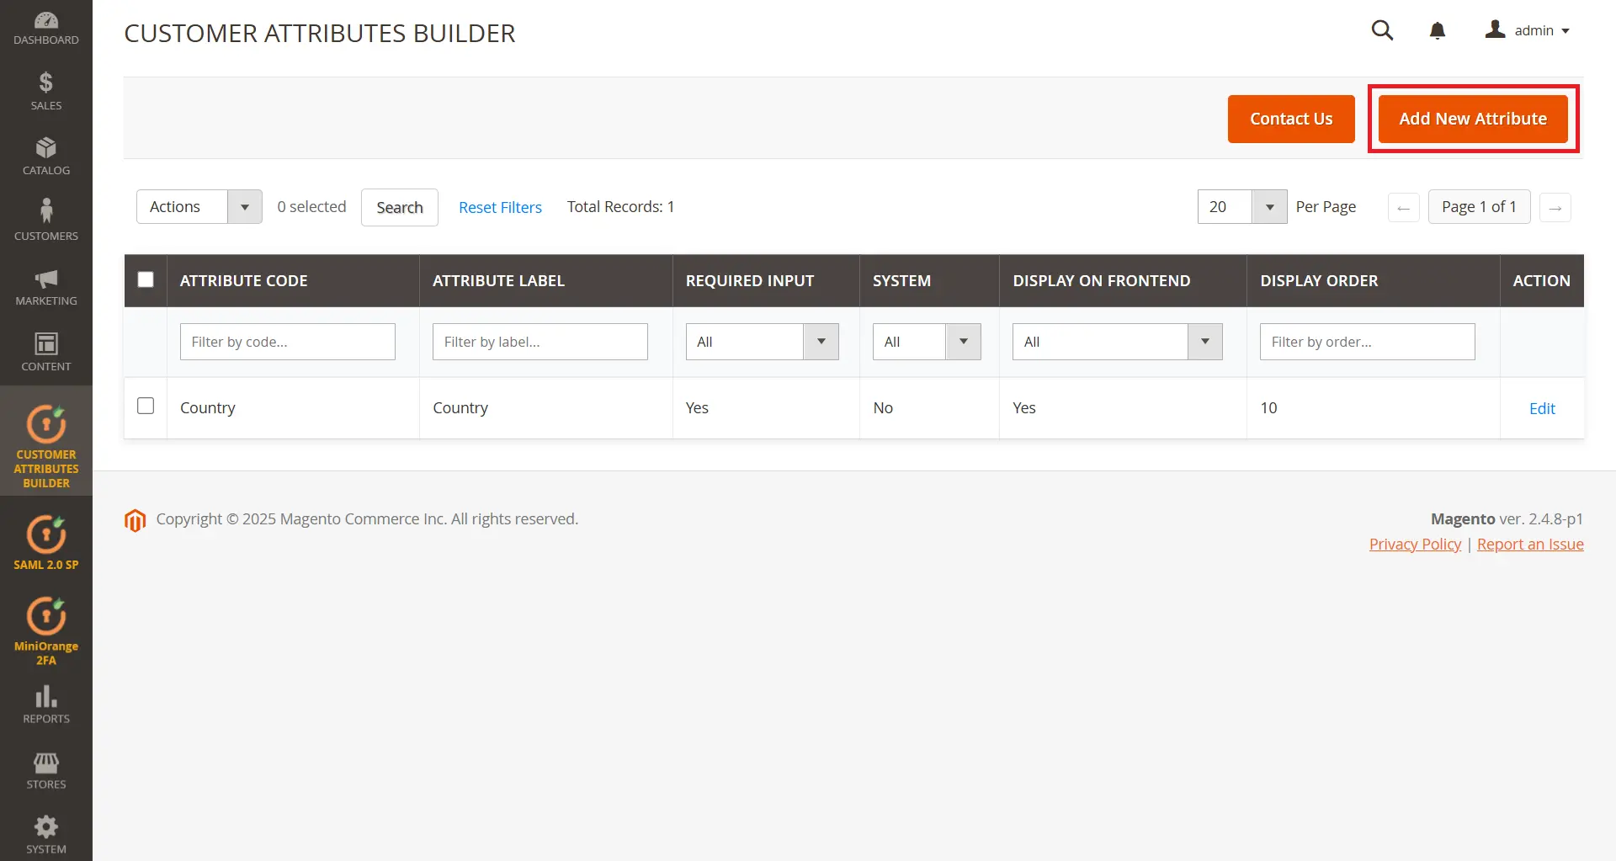Click the Add New Attribute button
The height and width of the screenshot is (861, 1616).
click(1473, 119)
